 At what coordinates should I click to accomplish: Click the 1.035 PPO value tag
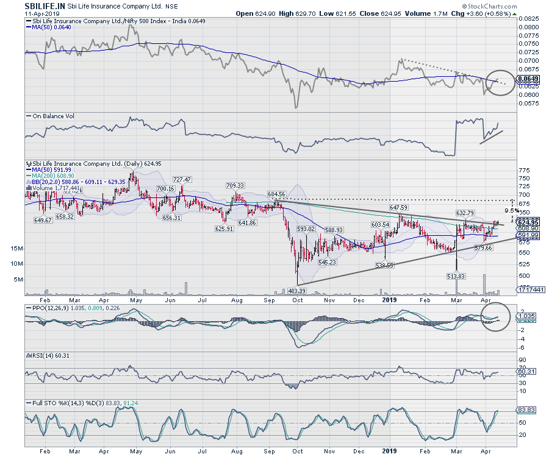tap(526, 316)
